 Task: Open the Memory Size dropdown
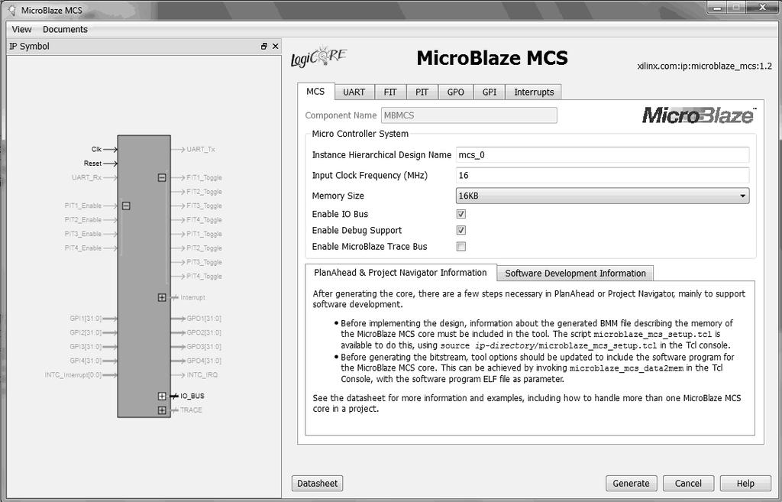coord(603,196)
